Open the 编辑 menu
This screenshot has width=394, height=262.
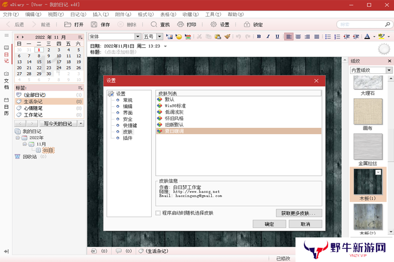(33, 15)
